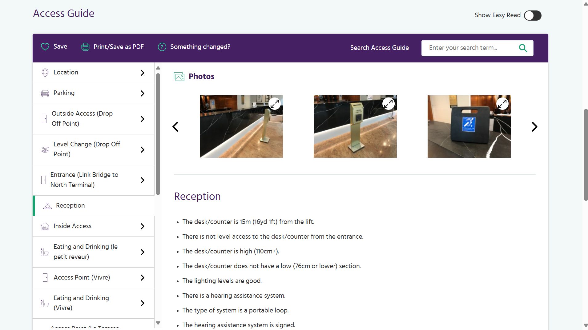Click the sidebar scroll down arrow
The height and width of the screenshot is (330, 588).
(x=158, y=323)
